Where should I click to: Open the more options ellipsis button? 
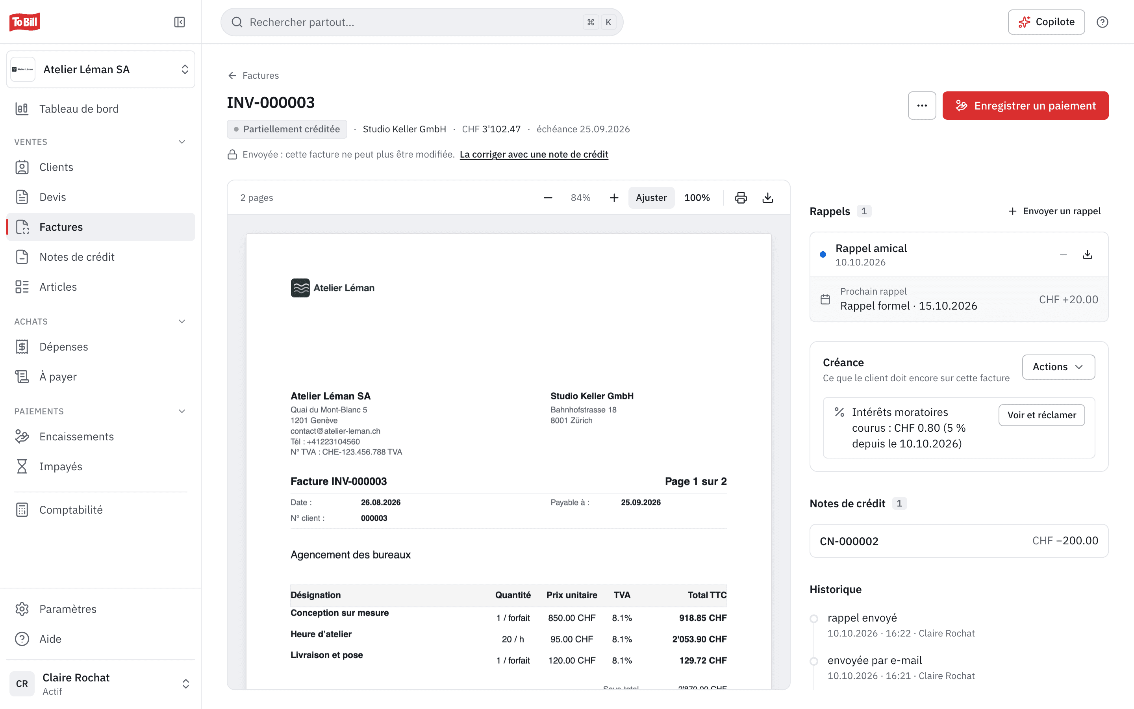tap(922, 106)
